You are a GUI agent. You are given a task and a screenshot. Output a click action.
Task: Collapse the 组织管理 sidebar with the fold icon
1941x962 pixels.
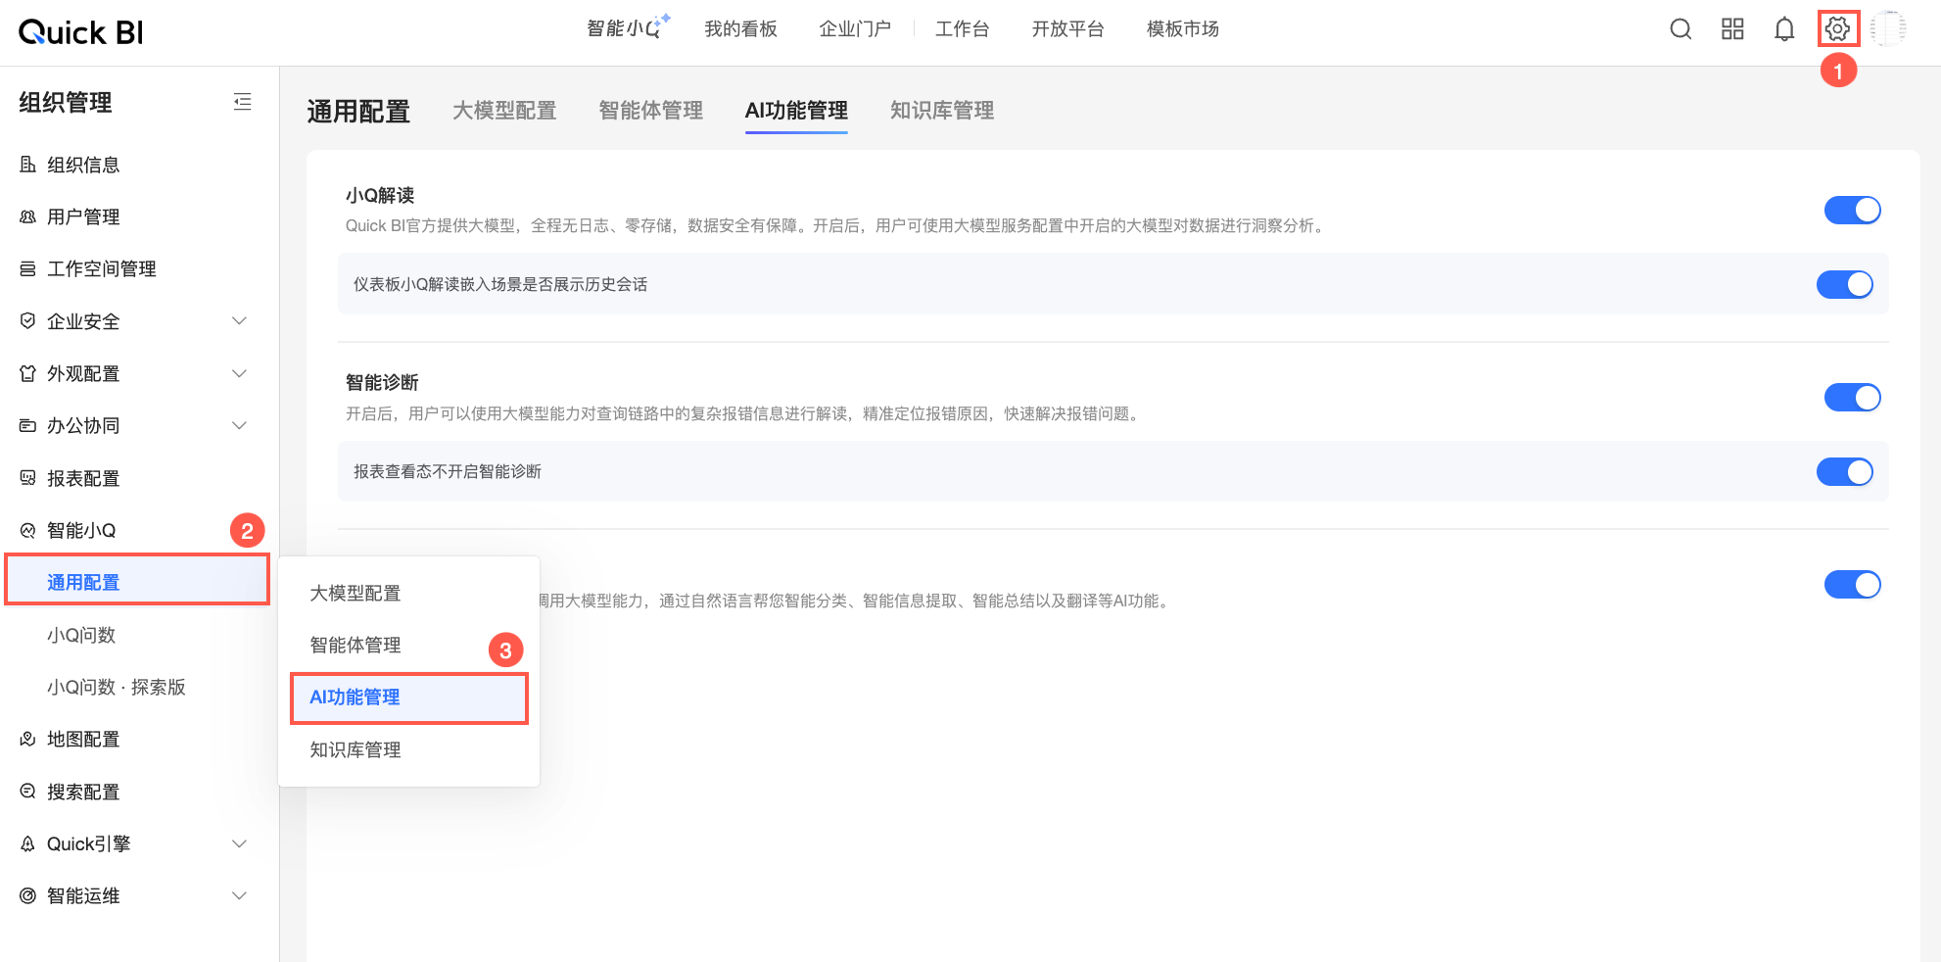243,101
